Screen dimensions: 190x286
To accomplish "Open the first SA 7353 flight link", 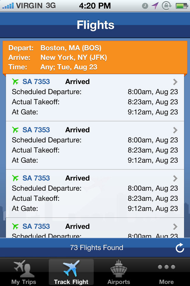I will (36, 82).
